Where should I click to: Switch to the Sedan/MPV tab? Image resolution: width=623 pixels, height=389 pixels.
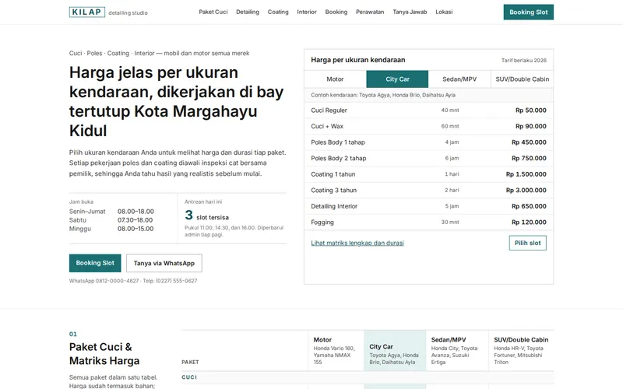459,79
